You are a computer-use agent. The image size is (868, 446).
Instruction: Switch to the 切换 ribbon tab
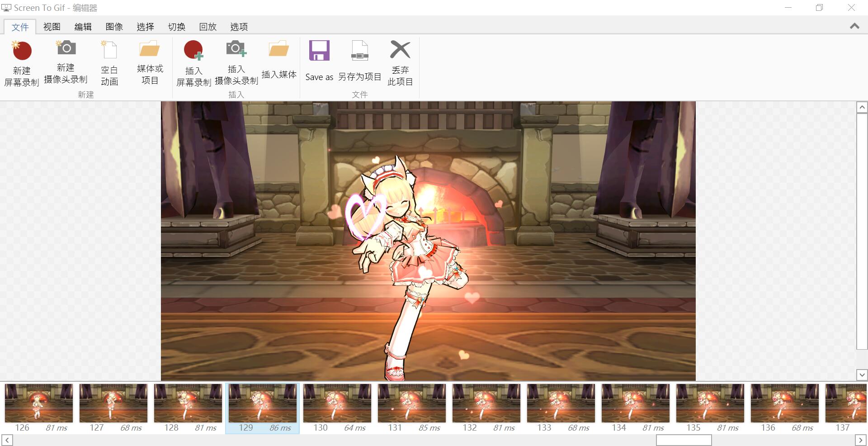[176, 27]
